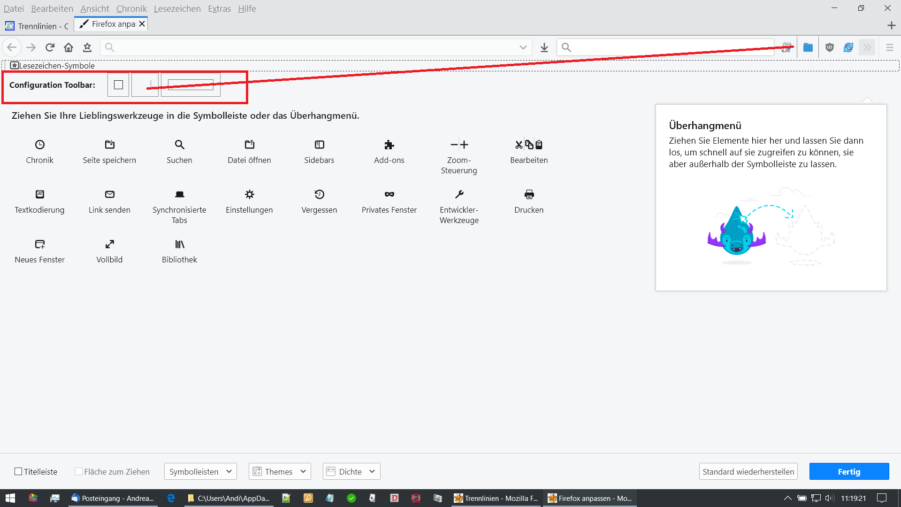Screen dimensions: 901x507
Task: Enable the Titelleiste checkbox
Action: [19, 471]
